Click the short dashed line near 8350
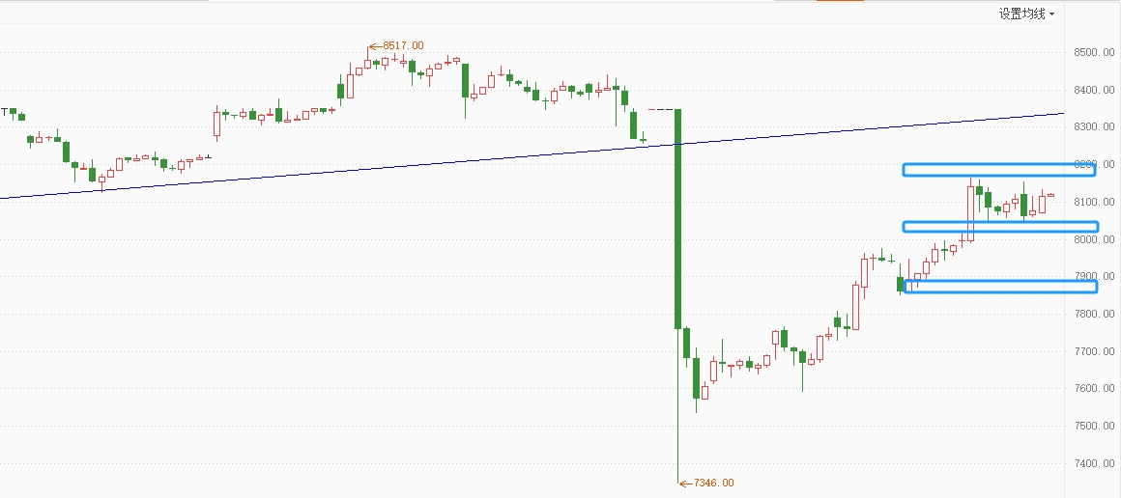Viewport: 1121px width, 498px height. pyautogui.click(x=661, y=109)
